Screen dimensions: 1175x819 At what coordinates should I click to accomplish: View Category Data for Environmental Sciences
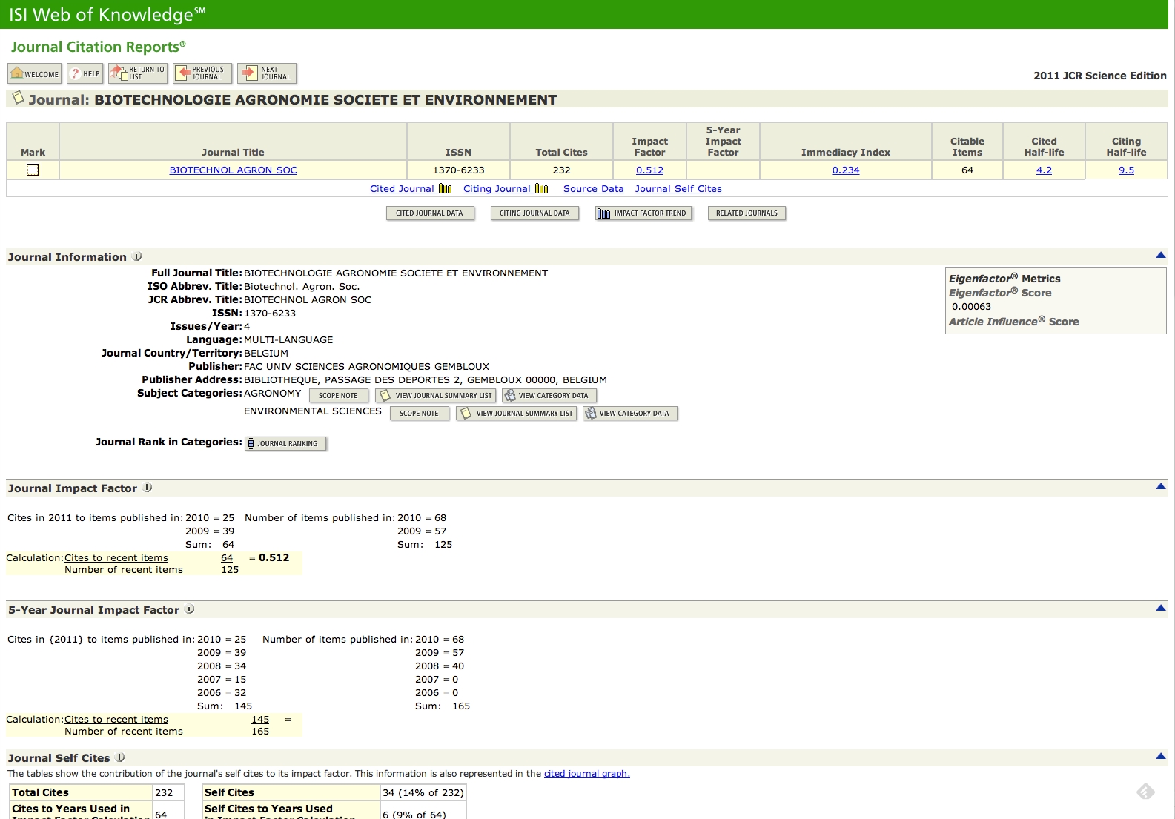click(630, 414)
